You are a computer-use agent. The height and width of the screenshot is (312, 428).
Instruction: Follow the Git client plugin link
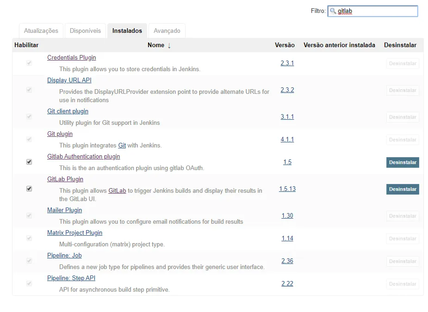point(68,111)
